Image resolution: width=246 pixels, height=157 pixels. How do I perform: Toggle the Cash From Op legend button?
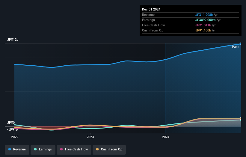point(109,150)
